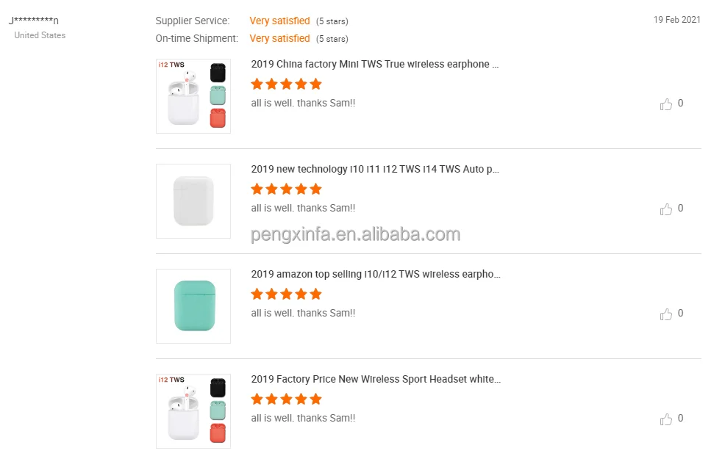Click thumbs-up on the i10 i11 i12 TWS review
Screen dimensions: 711x470
666,209
